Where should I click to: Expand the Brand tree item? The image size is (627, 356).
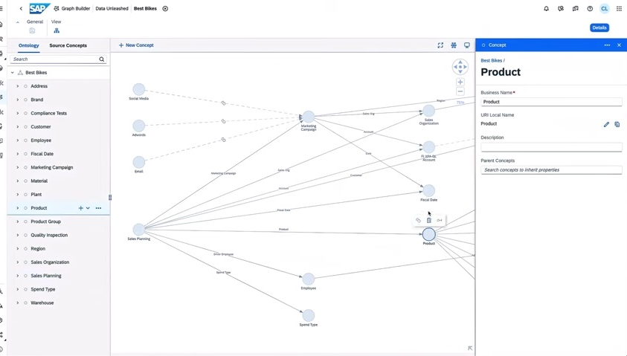tap(18, 100)
